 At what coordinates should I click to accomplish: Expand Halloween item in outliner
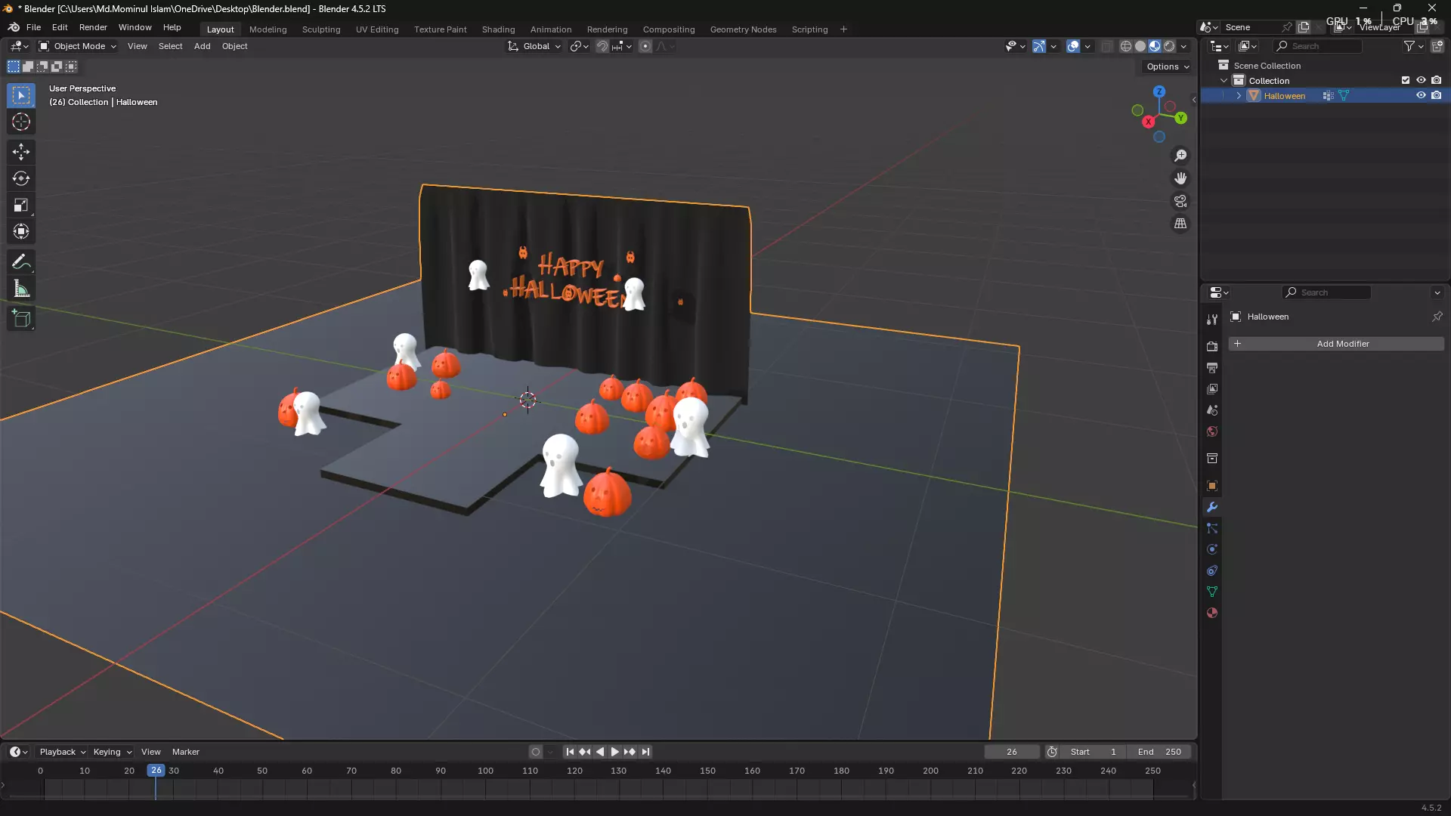(x=1239, y=95)
